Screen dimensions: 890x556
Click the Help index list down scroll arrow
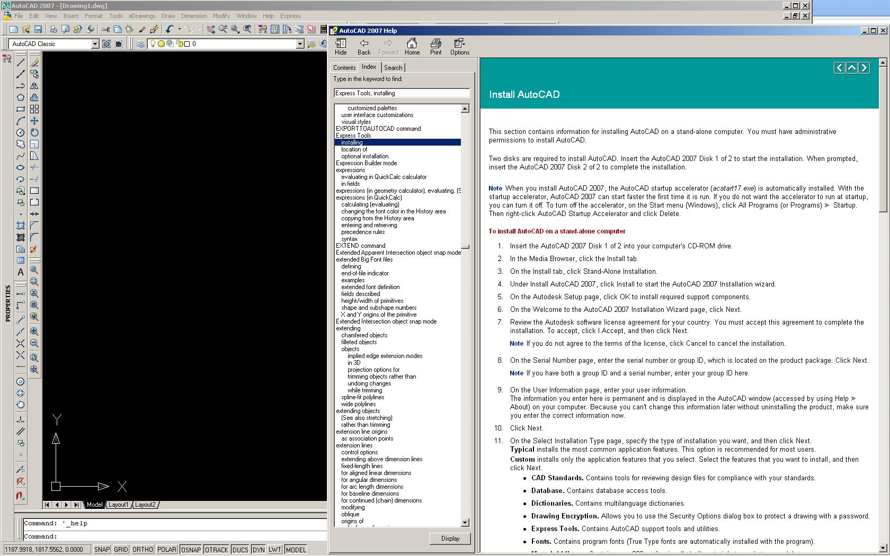click(x=465, y=523)
